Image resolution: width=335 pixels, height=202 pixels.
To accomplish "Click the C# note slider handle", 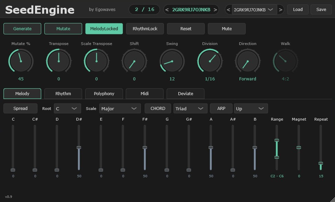I will click(x=35, y=170).
